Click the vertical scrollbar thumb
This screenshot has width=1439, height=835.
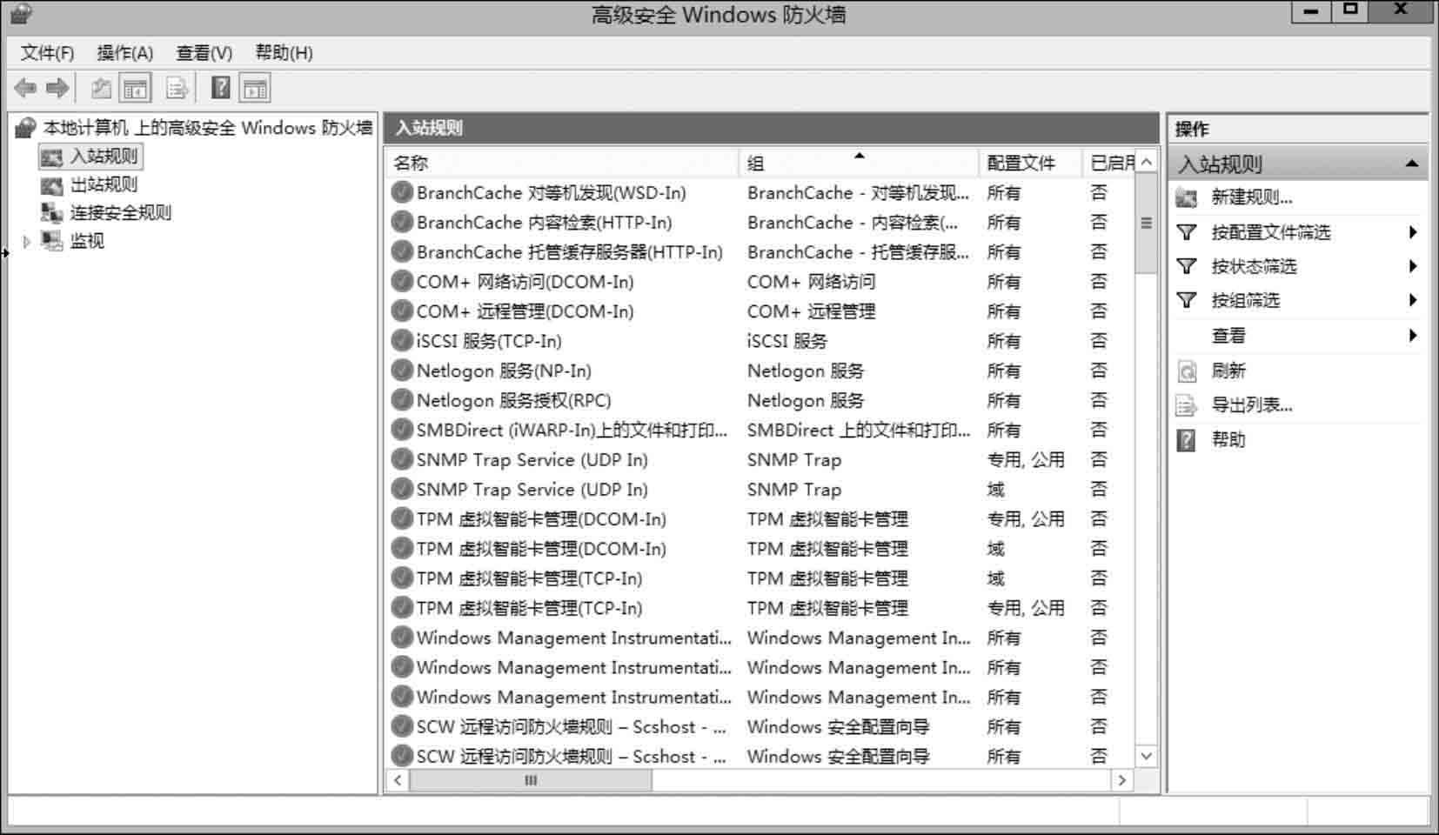click(x=1147, y=224)
